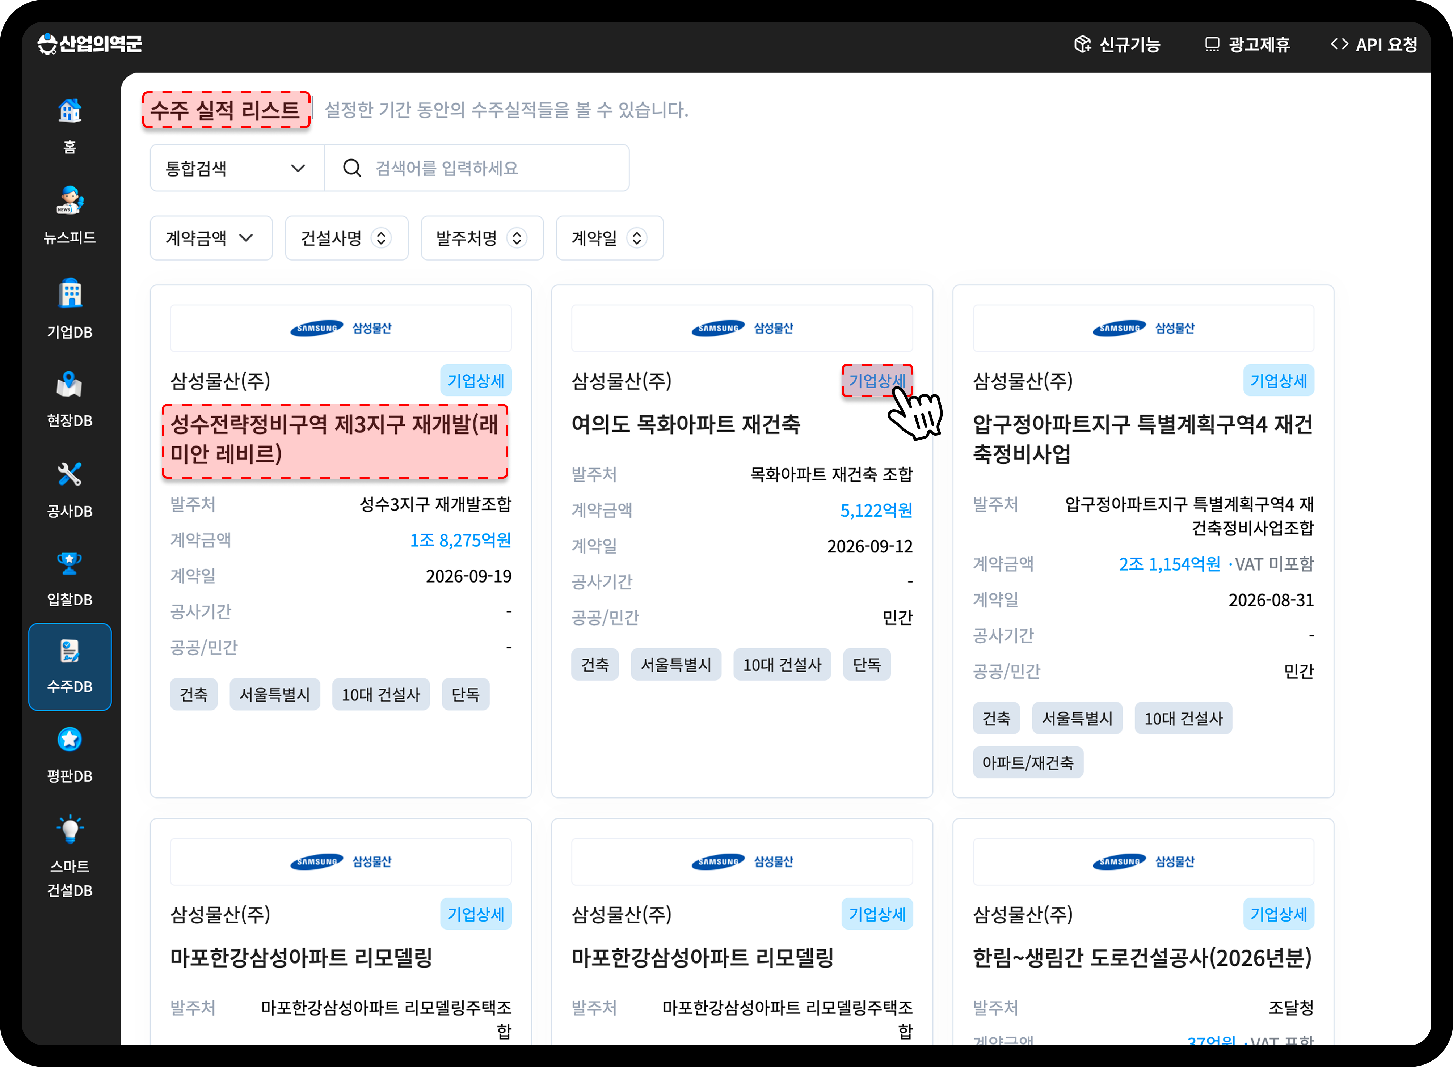Click the date 2026-08-31
Screen dimensions: 1453x1067
(x=1271, y=600)
